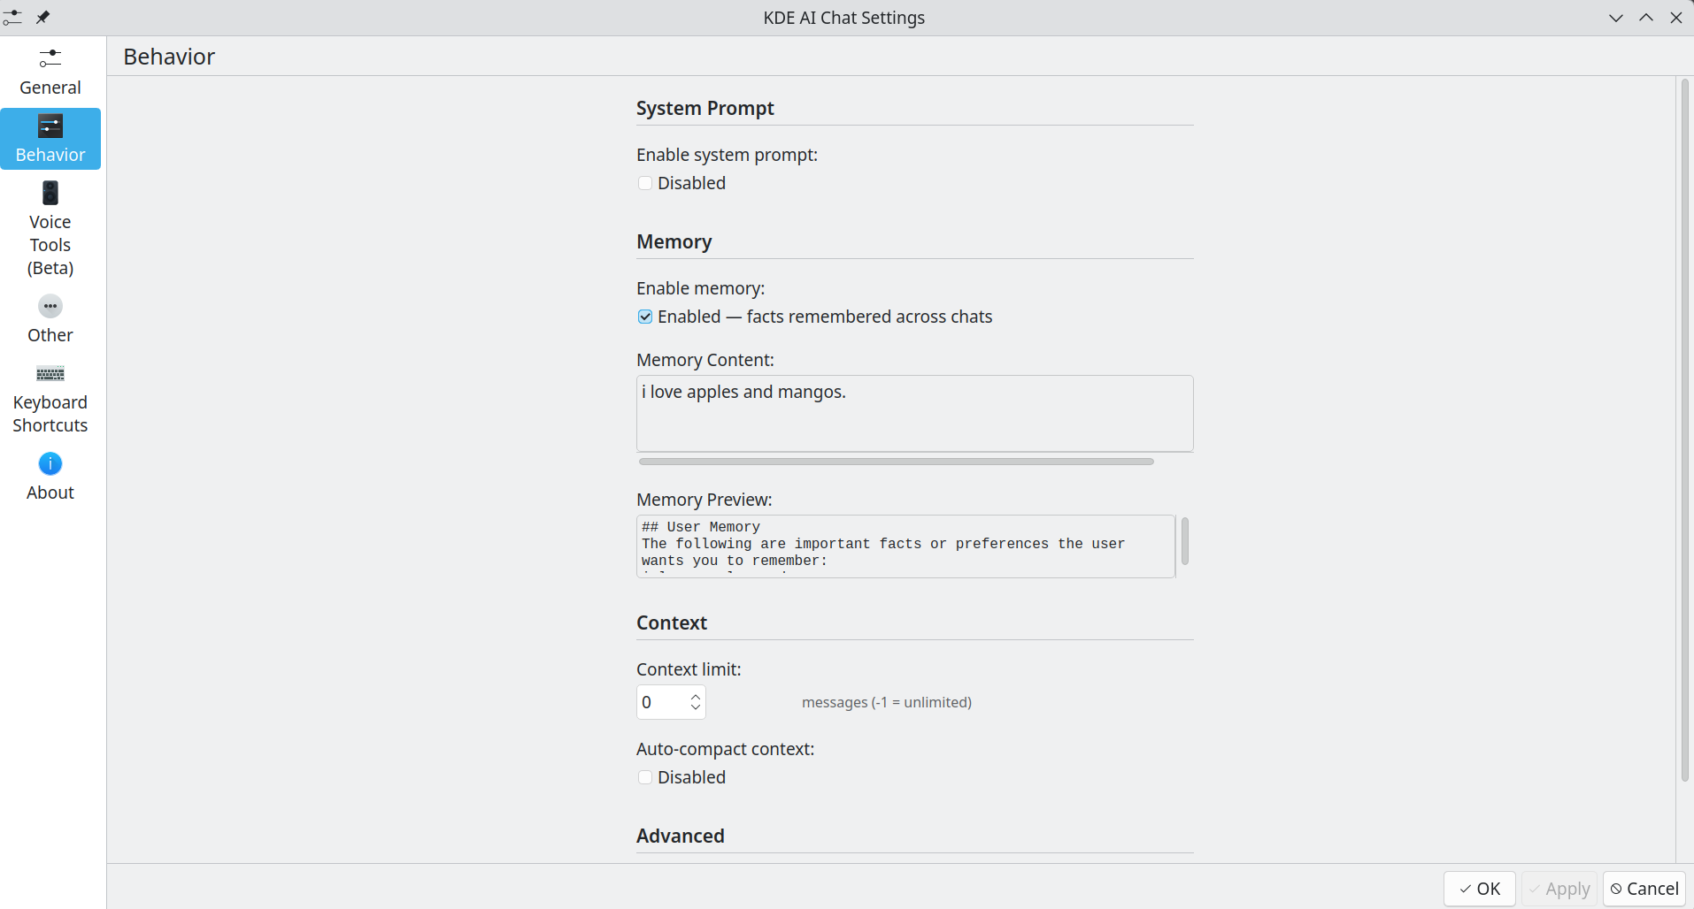Open the Other page ellipsis icon

click(x=50, y=306)
